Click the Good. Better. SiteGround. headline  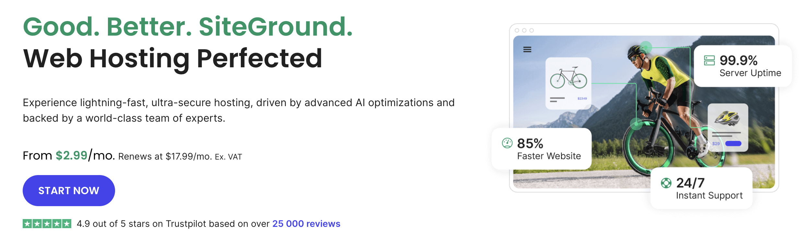coord(188,27)
